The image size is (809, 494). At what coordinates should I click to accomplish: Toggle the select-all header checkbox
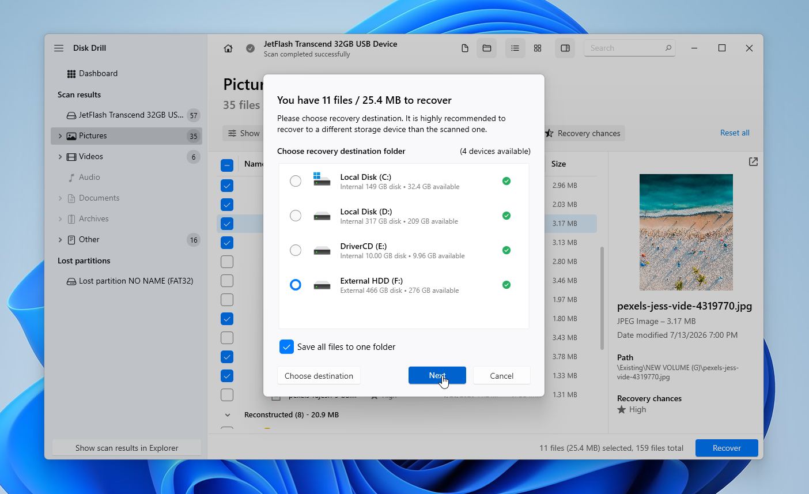[x=227, y=165]
